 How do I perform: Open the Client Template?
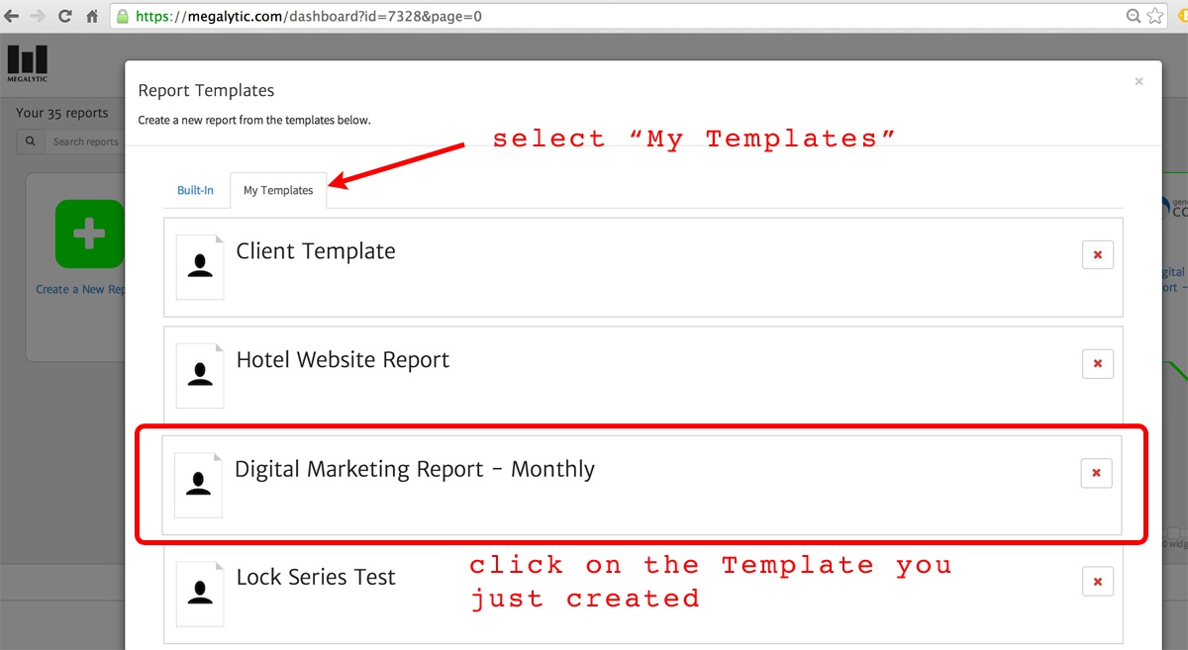click(x=316, y=251)
